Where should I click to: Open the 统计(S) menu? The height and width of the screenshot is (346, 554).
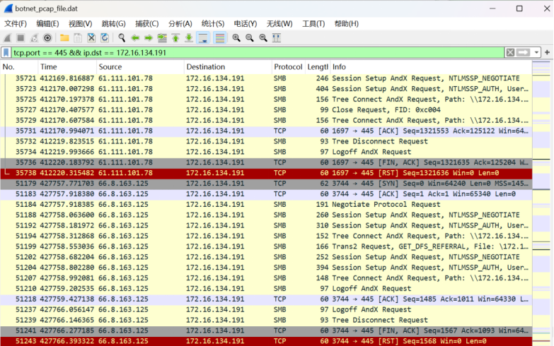[x=213, y=23]
